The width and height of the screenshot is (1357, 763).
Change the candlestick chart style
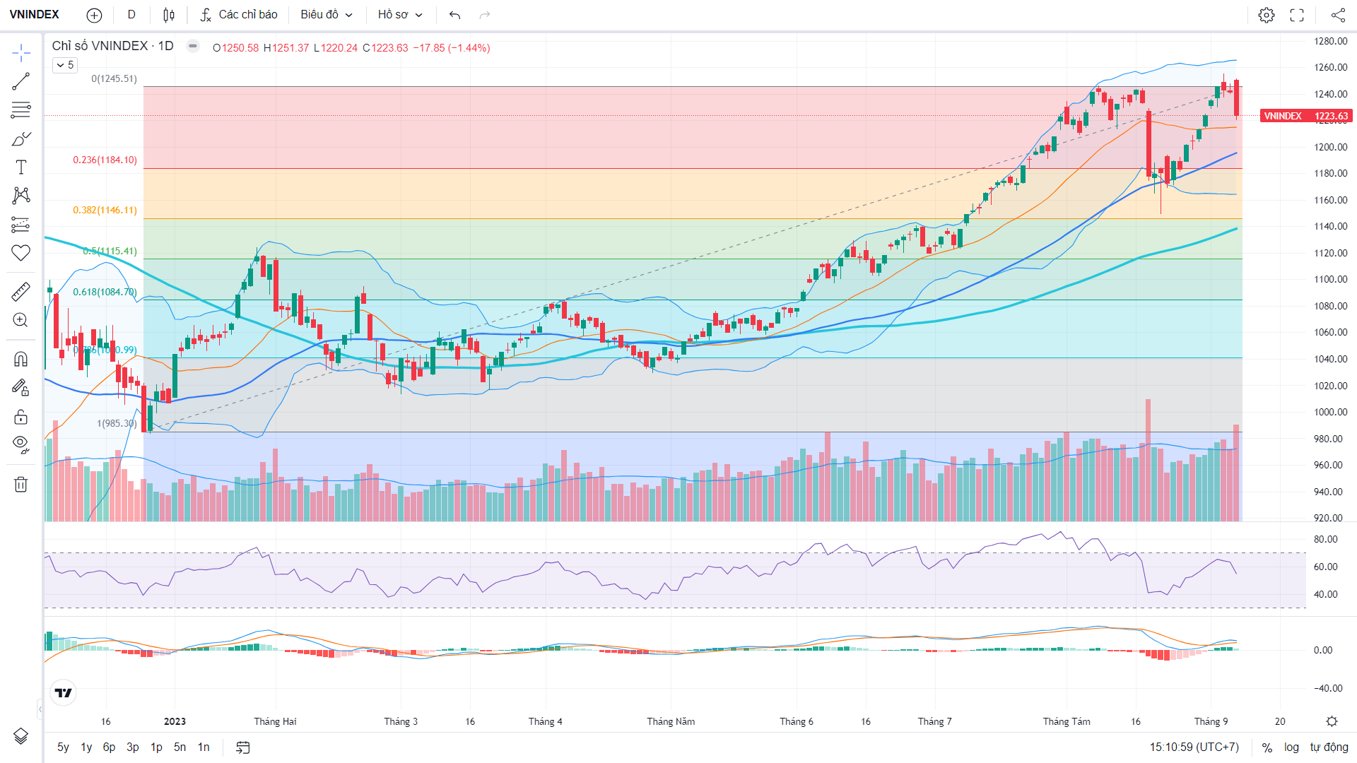click(x=169, y=15)
